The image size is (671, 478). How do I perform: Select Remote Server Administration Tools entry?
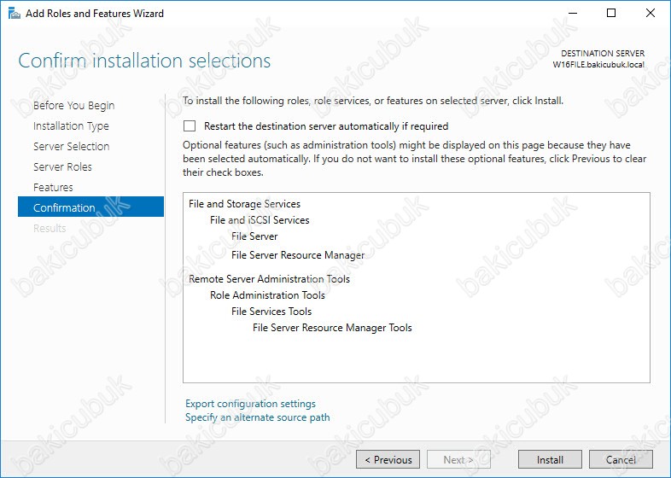point(269,279)
